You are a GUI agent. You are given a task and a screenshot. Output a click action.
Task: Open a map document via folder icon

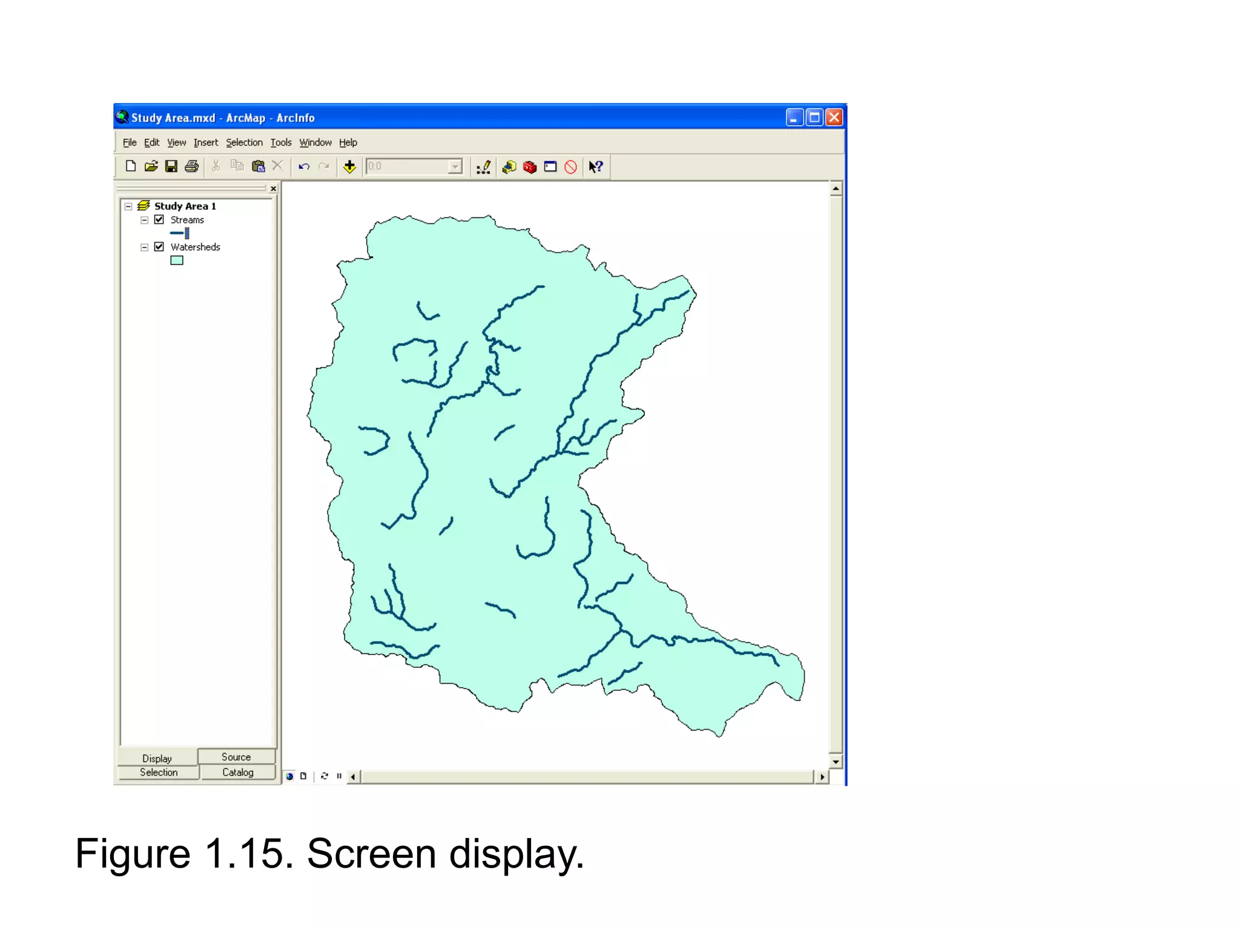pyautogui.click(x=151, y=167)
